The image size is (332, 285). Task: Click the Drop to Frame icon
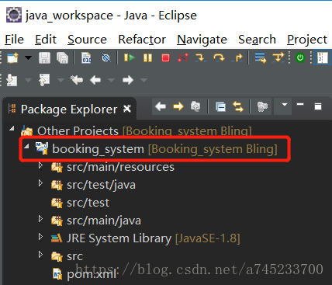point(260,57)
